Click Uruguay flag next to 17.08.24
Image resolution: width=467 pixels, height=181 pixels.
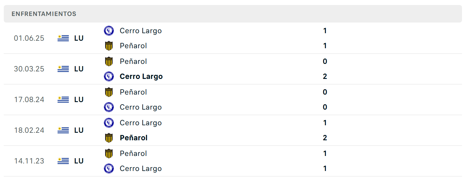[x=63, y=100]
